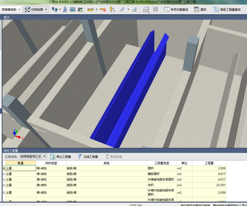The height and width of the screenshot is (206, 247).
Task: Click the 导出工程量 export button
Action: pos(61,157)
